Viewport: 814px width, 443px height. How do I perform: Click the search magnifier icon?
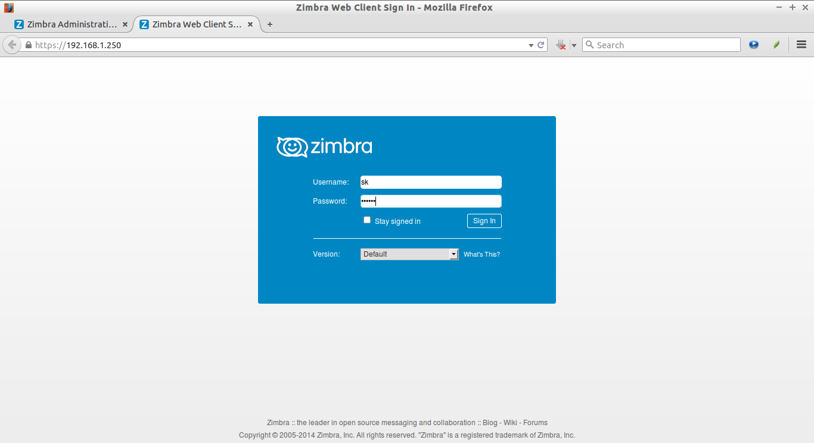(590, 45)
